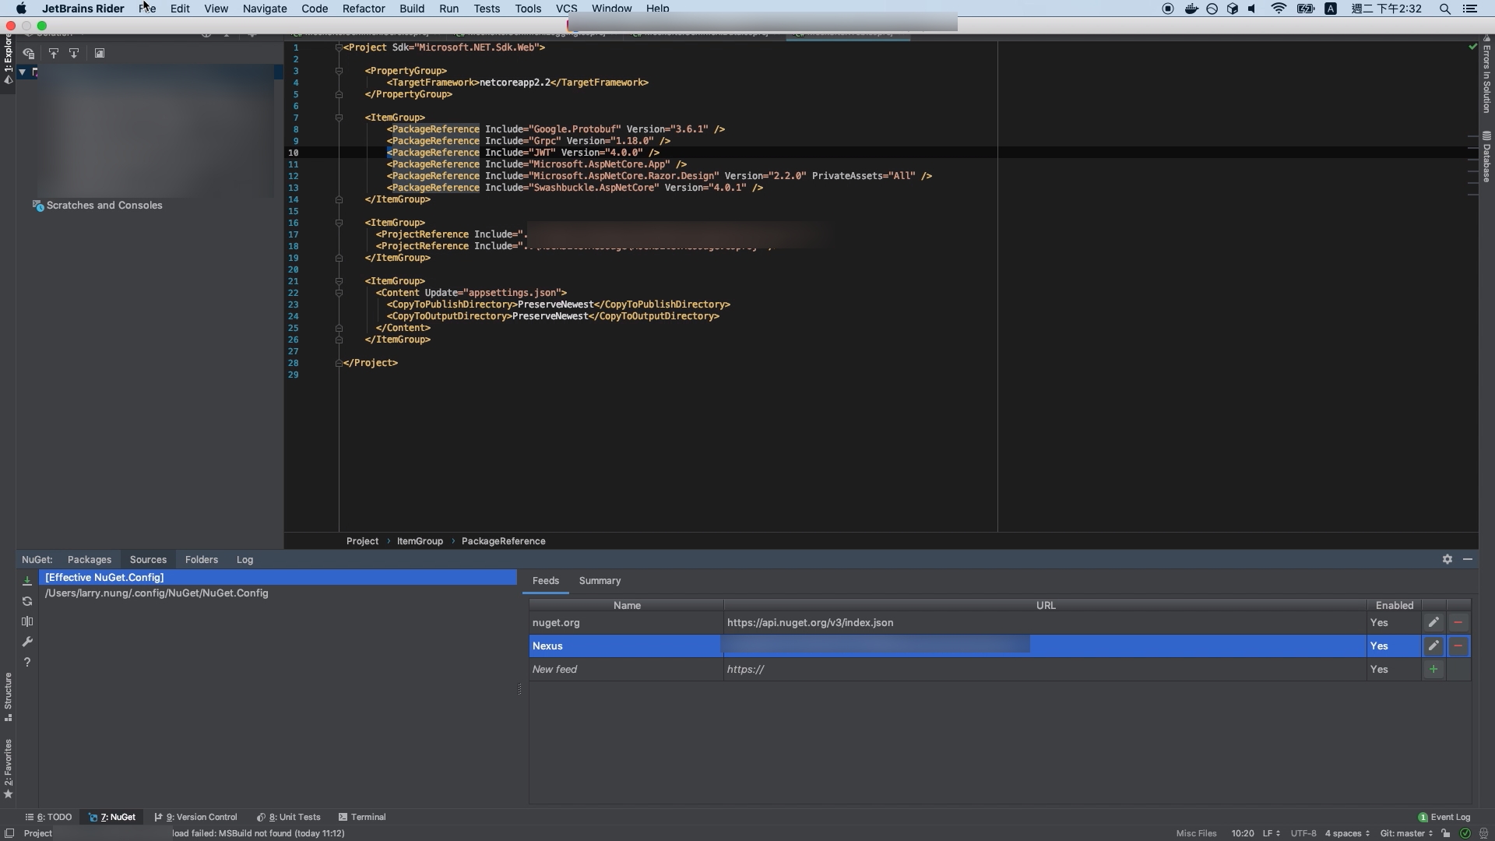Open the VCS menu

[566, 9]
